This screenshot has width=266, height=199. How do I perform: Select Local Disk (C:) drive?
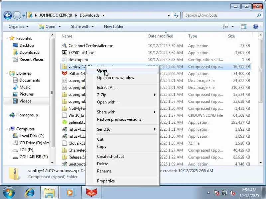(32, 136)
